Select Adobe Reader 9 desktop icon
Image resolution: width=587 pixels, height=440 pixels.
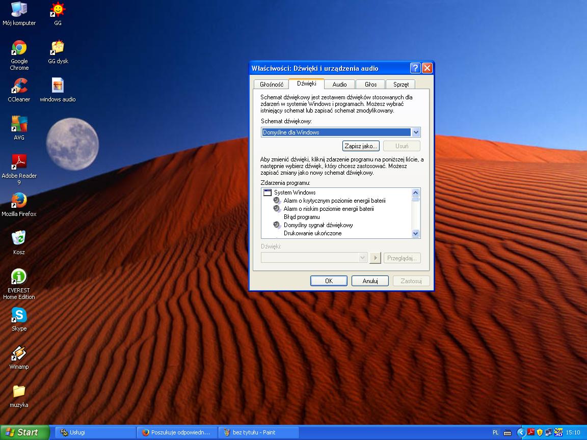coord(19,170)
